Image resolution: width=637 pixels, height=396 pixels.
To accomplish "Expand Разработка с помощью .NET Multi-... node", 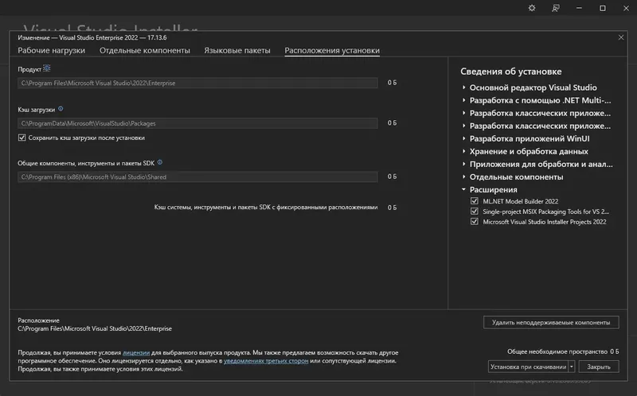I will click(463, 100).
